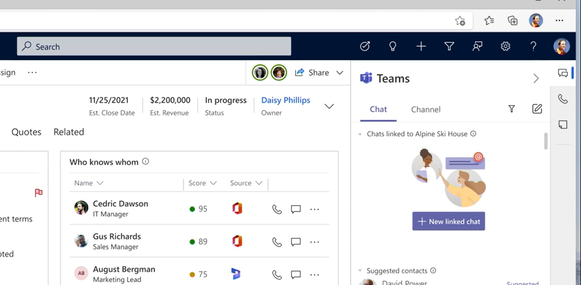Compose new chat pencil icon
The width and height of the screenshot is (581, 285).
point(537,109)
